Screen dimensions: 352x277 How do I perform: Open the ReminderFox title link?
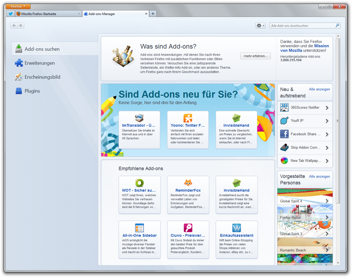click(188, 190)
